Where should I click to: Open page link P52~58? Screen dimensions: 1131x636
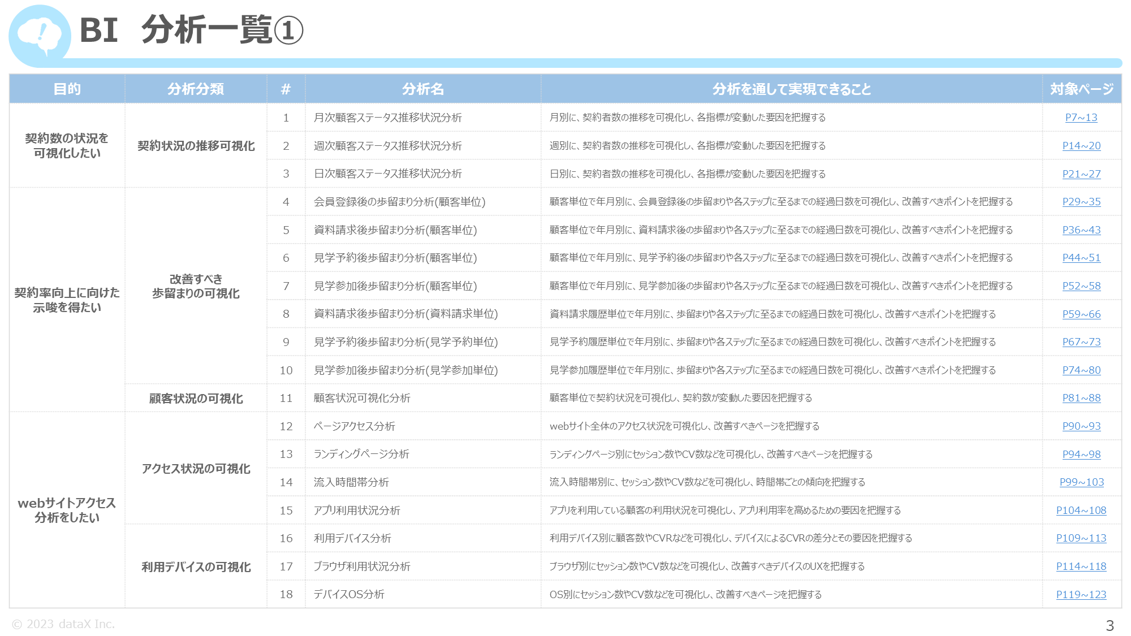1081,286
